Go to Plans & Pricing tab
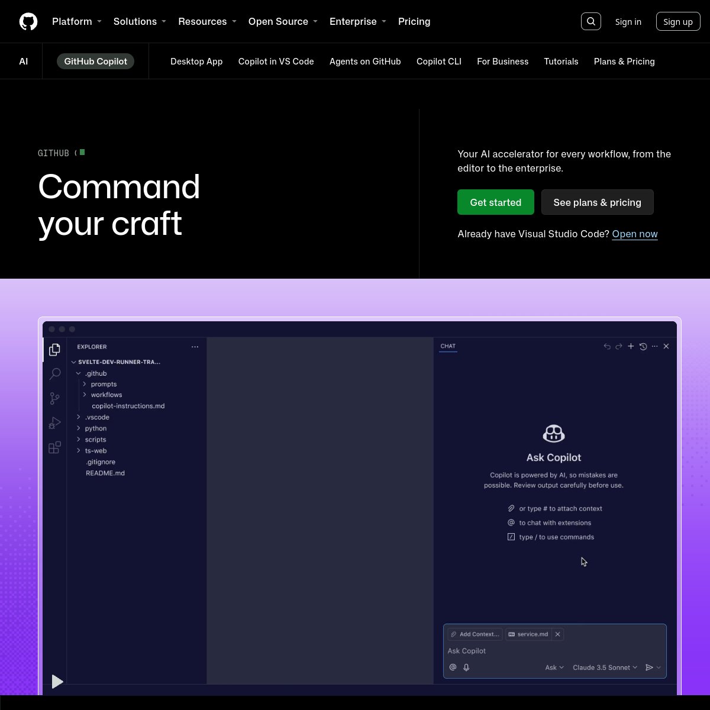The image size is (710, 710). pos(624,62)
